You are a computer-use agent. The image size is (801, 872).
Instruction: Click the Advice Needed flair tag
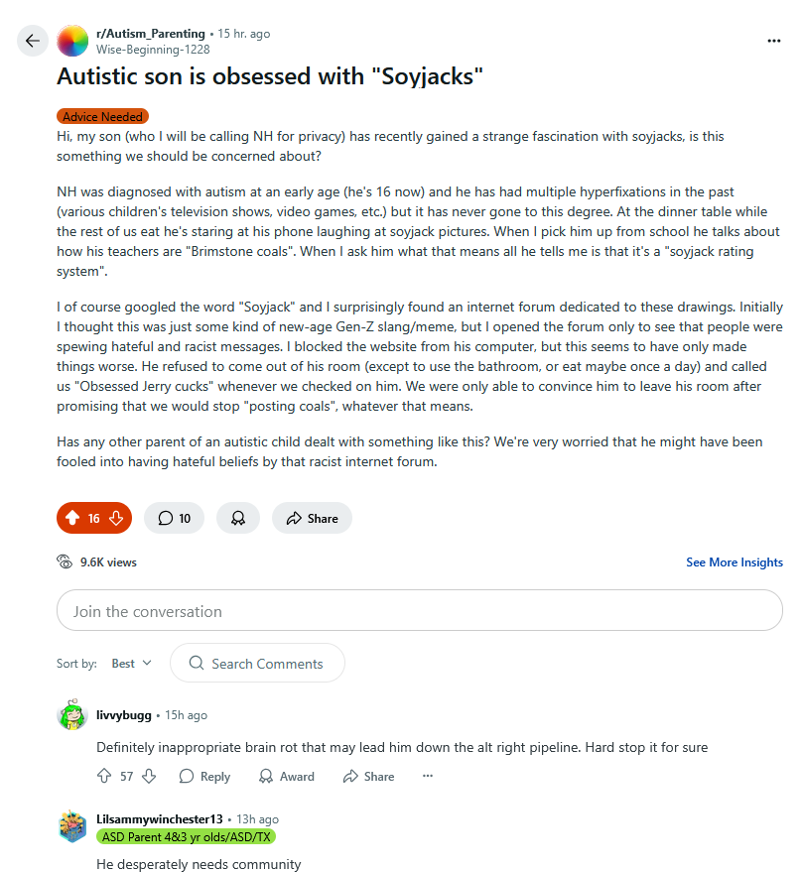click(x=103, y=117)
